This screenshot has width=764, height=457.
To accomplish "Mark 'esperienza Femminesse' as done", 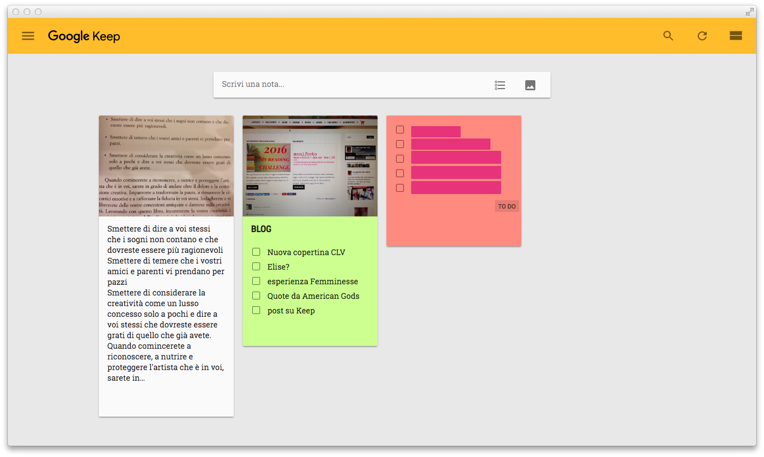I will tap(256, 281).
